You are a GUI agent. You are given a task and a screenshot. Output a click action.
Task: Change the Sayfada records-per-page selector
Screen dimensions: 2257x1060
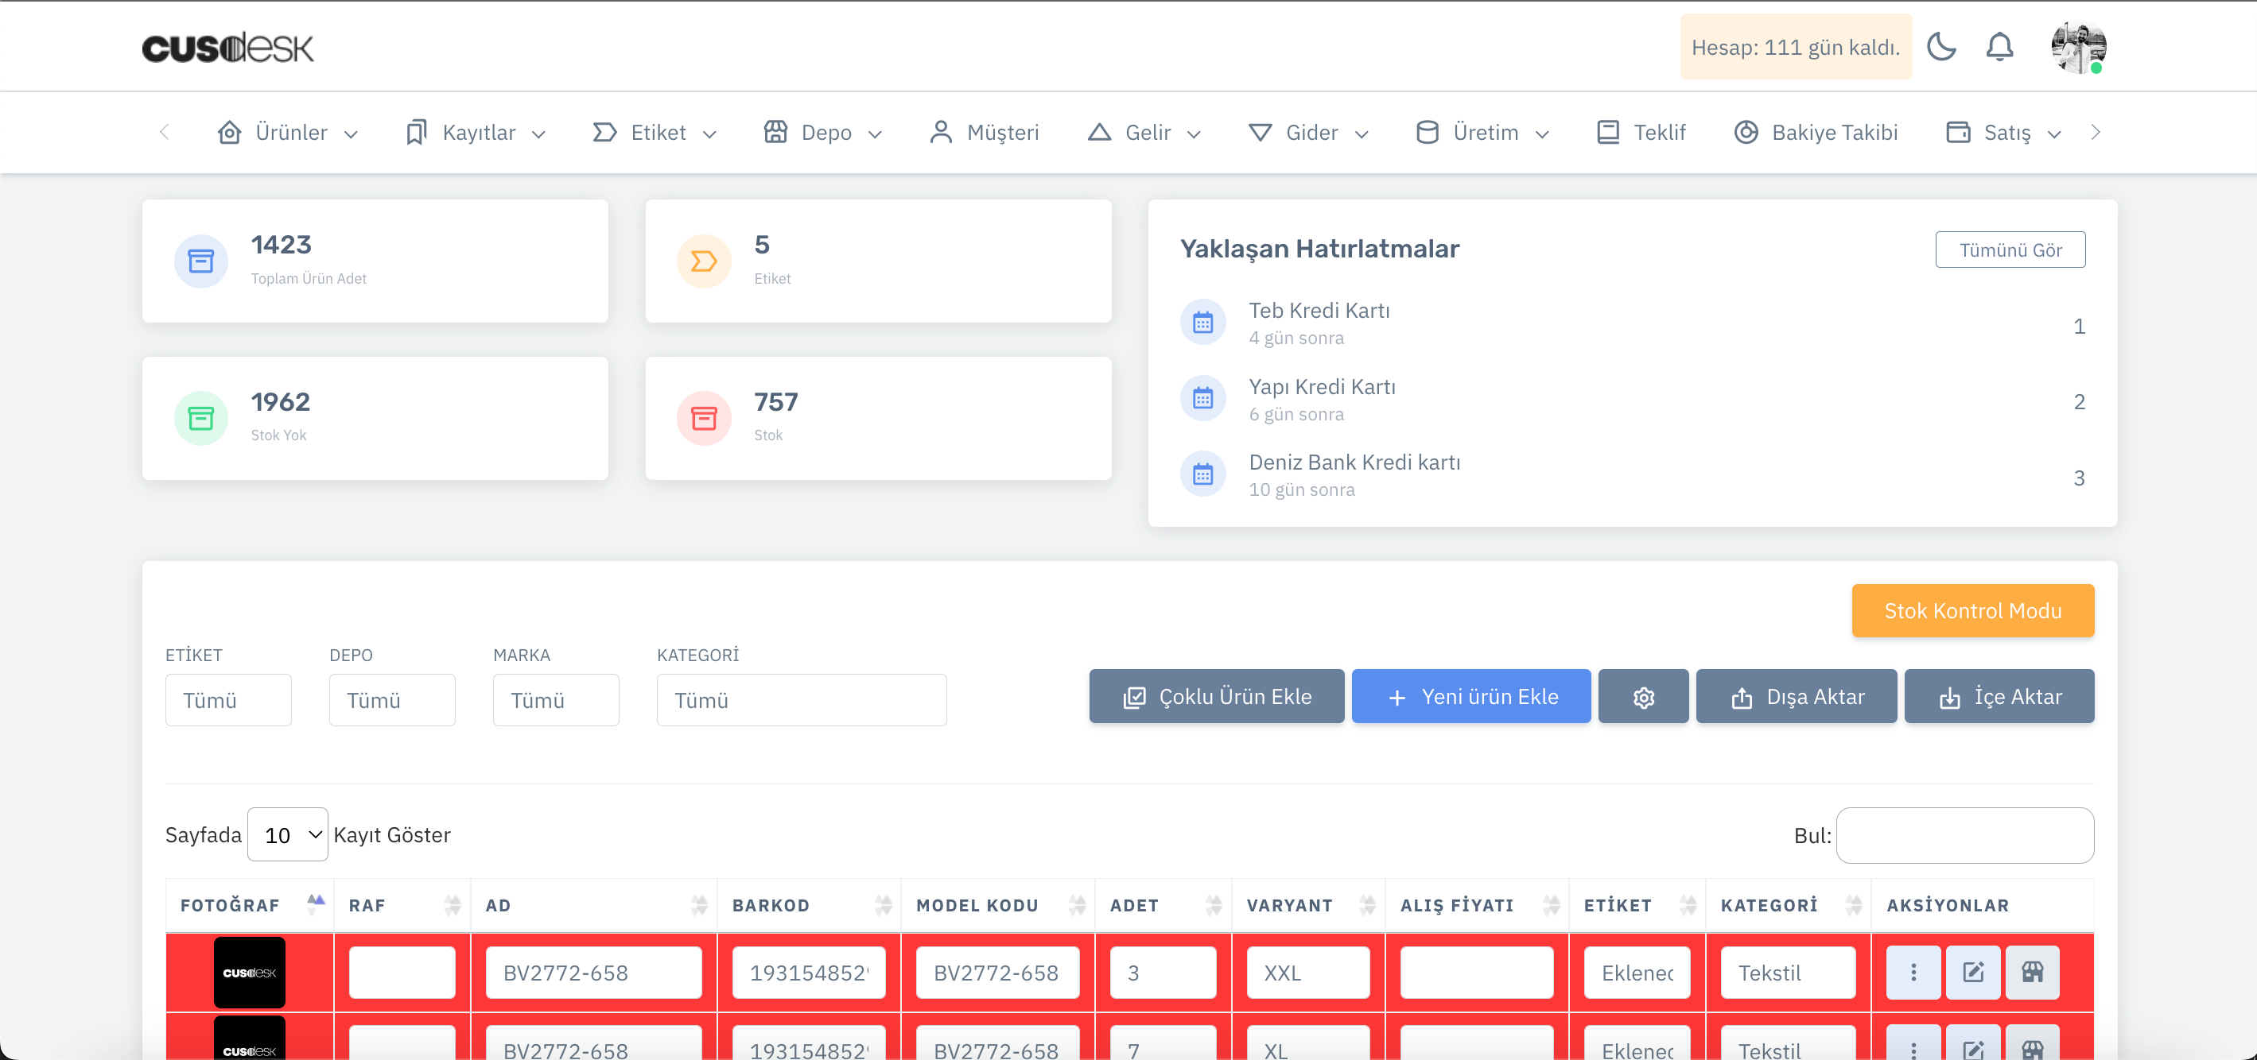tap(286, 834)
